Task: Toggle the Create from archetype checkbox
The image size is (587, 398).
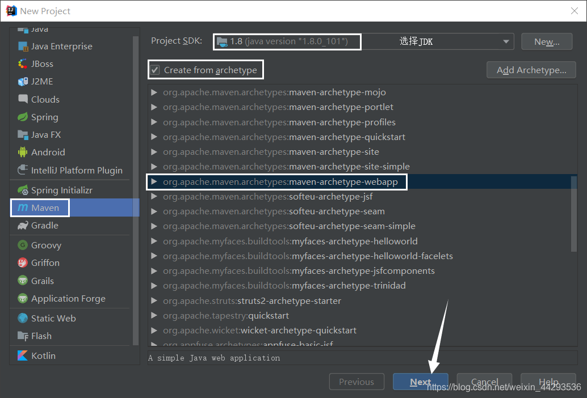Action: point(155,70)
